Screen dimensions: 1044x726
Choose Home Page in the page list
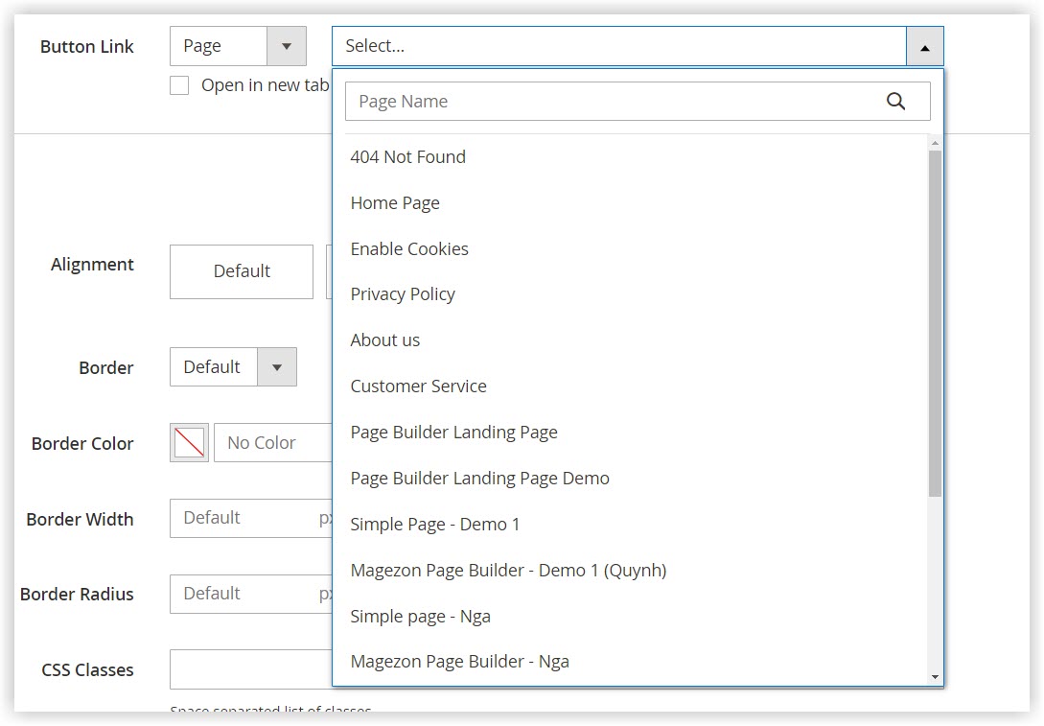pyautogui.click(x=395, y=203)
